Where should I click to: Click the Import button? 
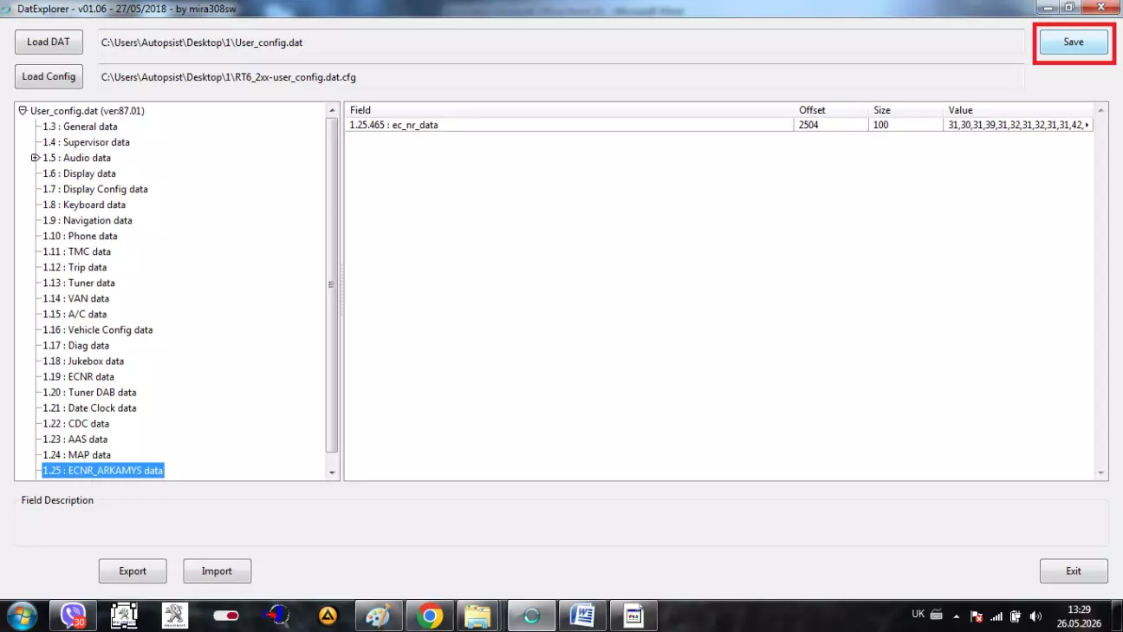pyautogui.click(x=217, y=570)
